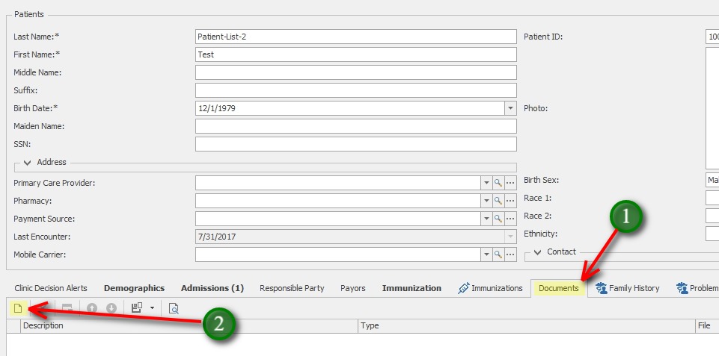
Task: Click the New document icon in toolbar
Action: (17, 307)
